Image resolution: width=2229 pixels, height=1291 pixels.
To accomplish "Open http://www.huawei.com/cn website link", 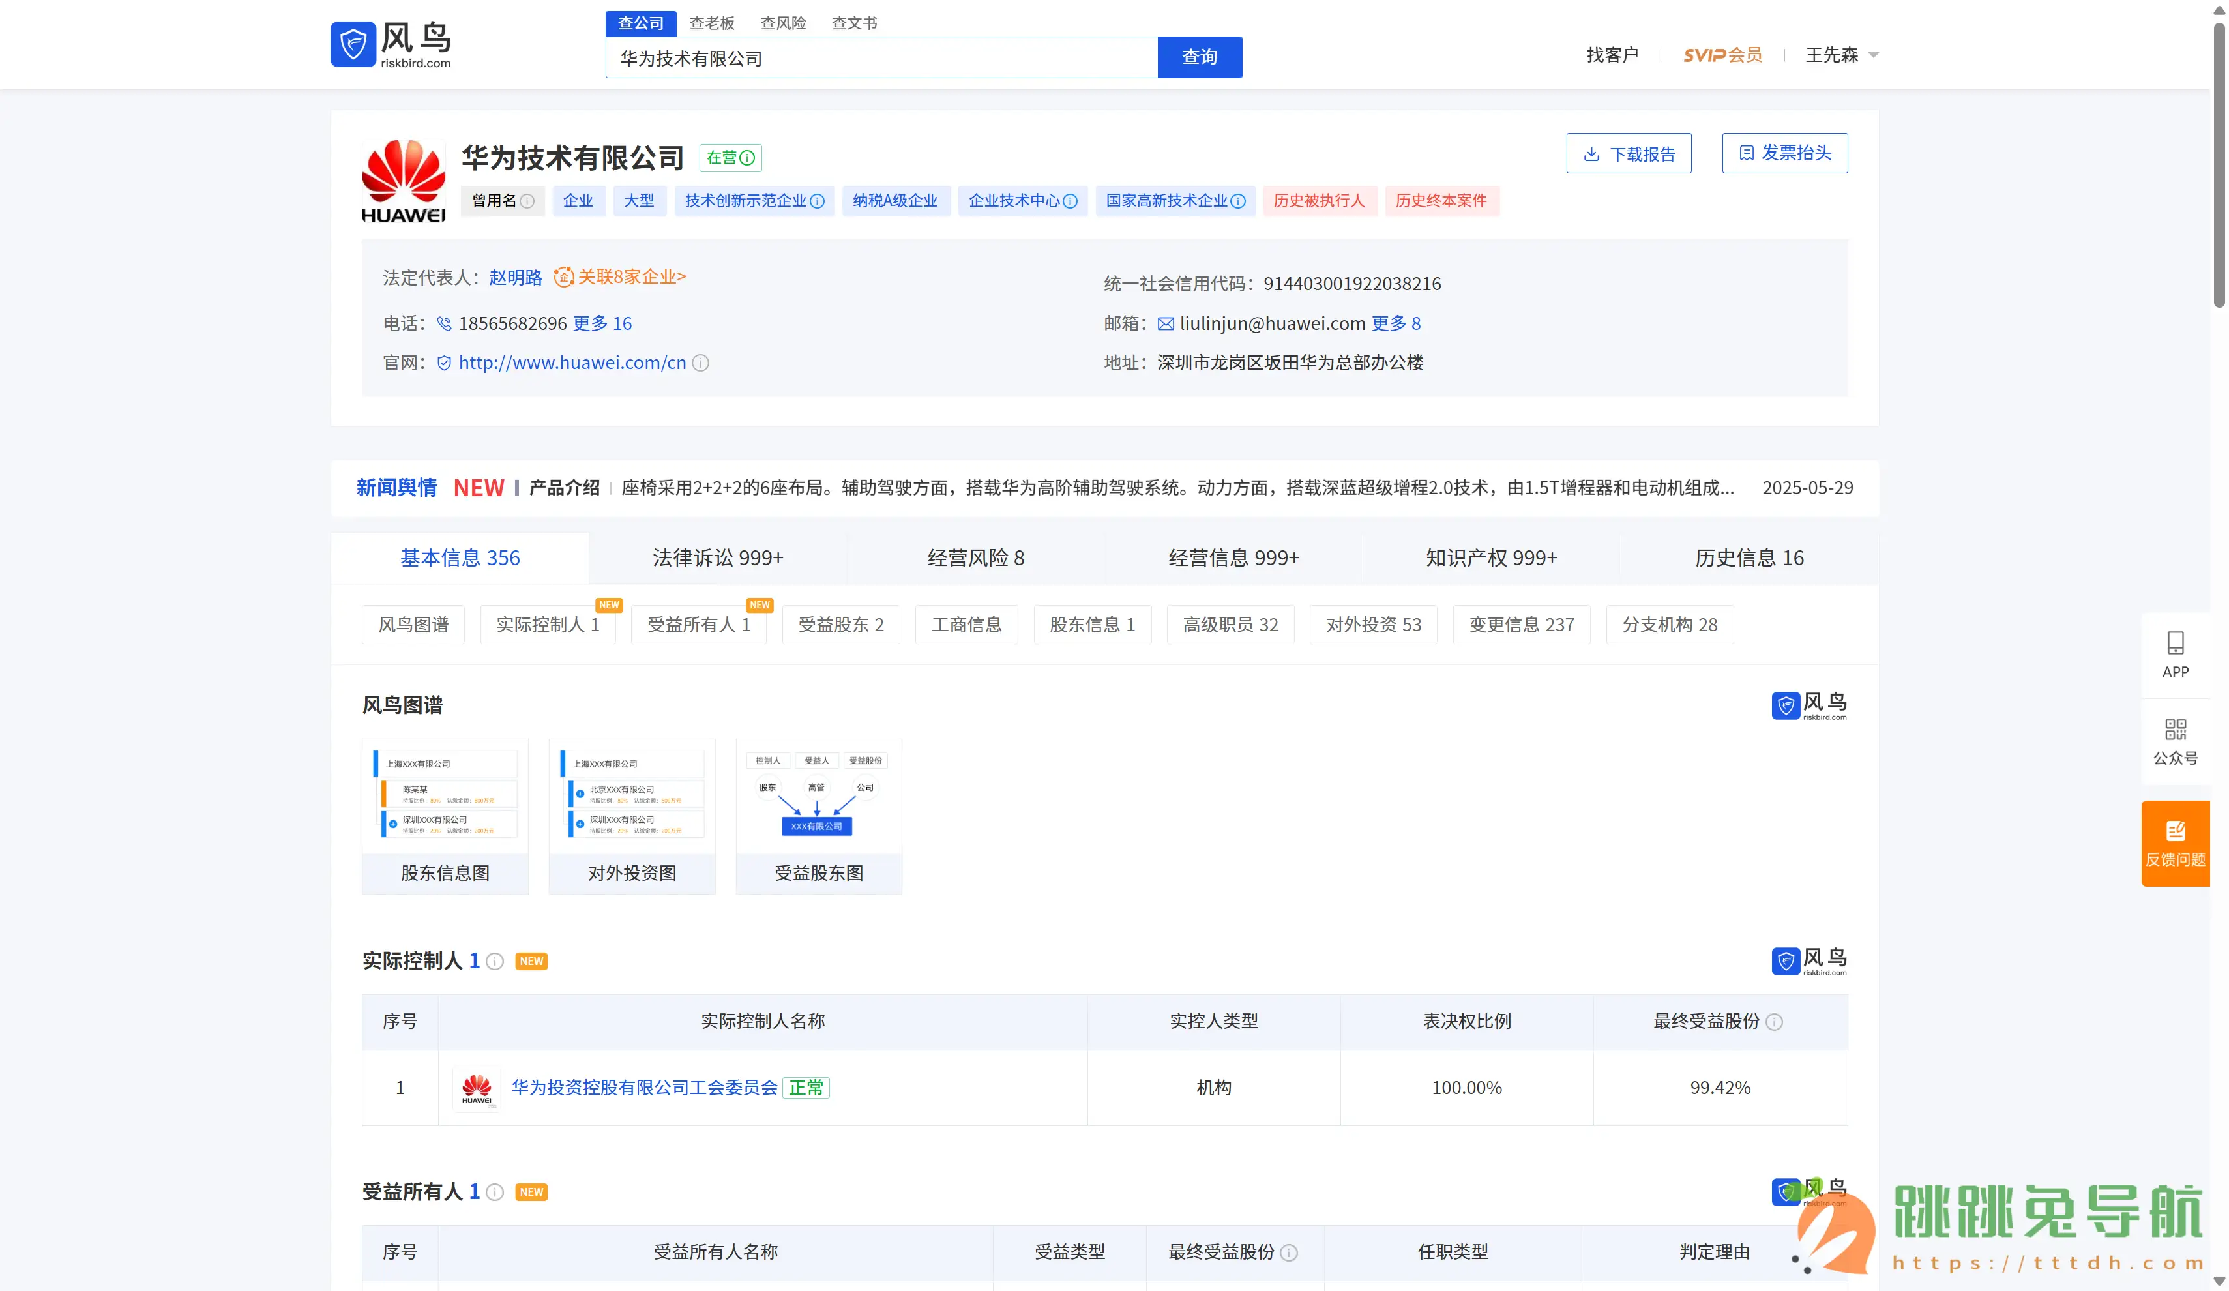I will [572, 363].
